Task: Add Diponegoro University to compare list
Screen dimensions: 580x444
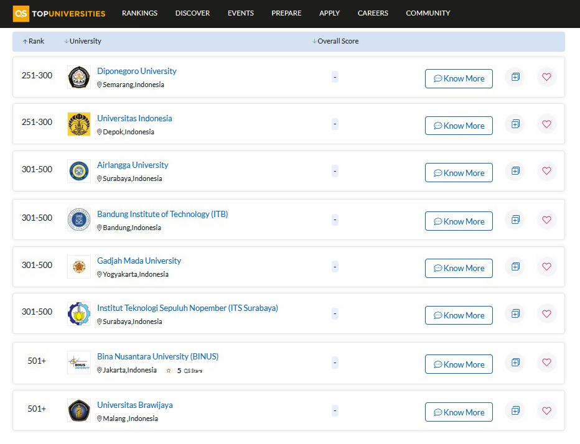Action: (x=515, y=77)
